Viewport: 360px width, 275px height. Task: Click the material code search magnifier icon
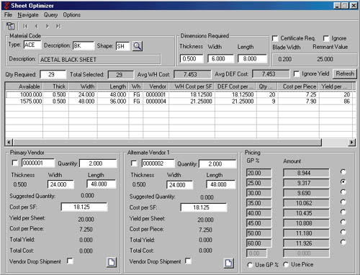[x=138, y=46]
